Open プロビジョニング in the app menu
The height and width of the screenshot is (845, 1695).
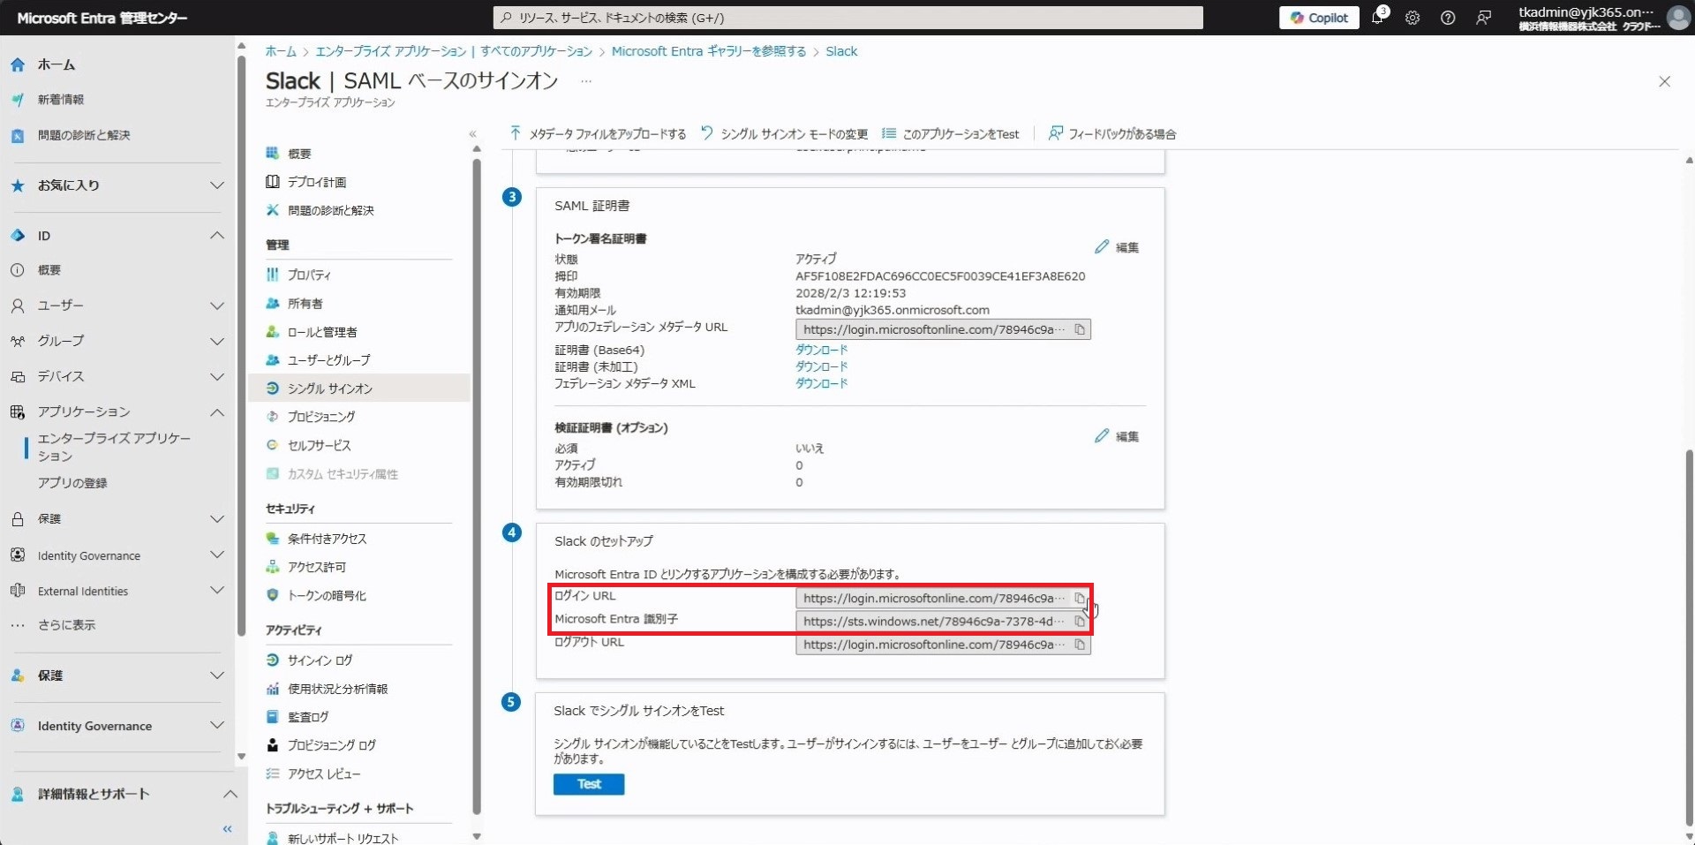321,417
